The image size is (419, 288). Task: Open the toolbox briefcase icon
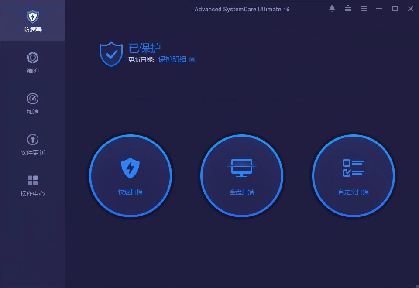348,9
